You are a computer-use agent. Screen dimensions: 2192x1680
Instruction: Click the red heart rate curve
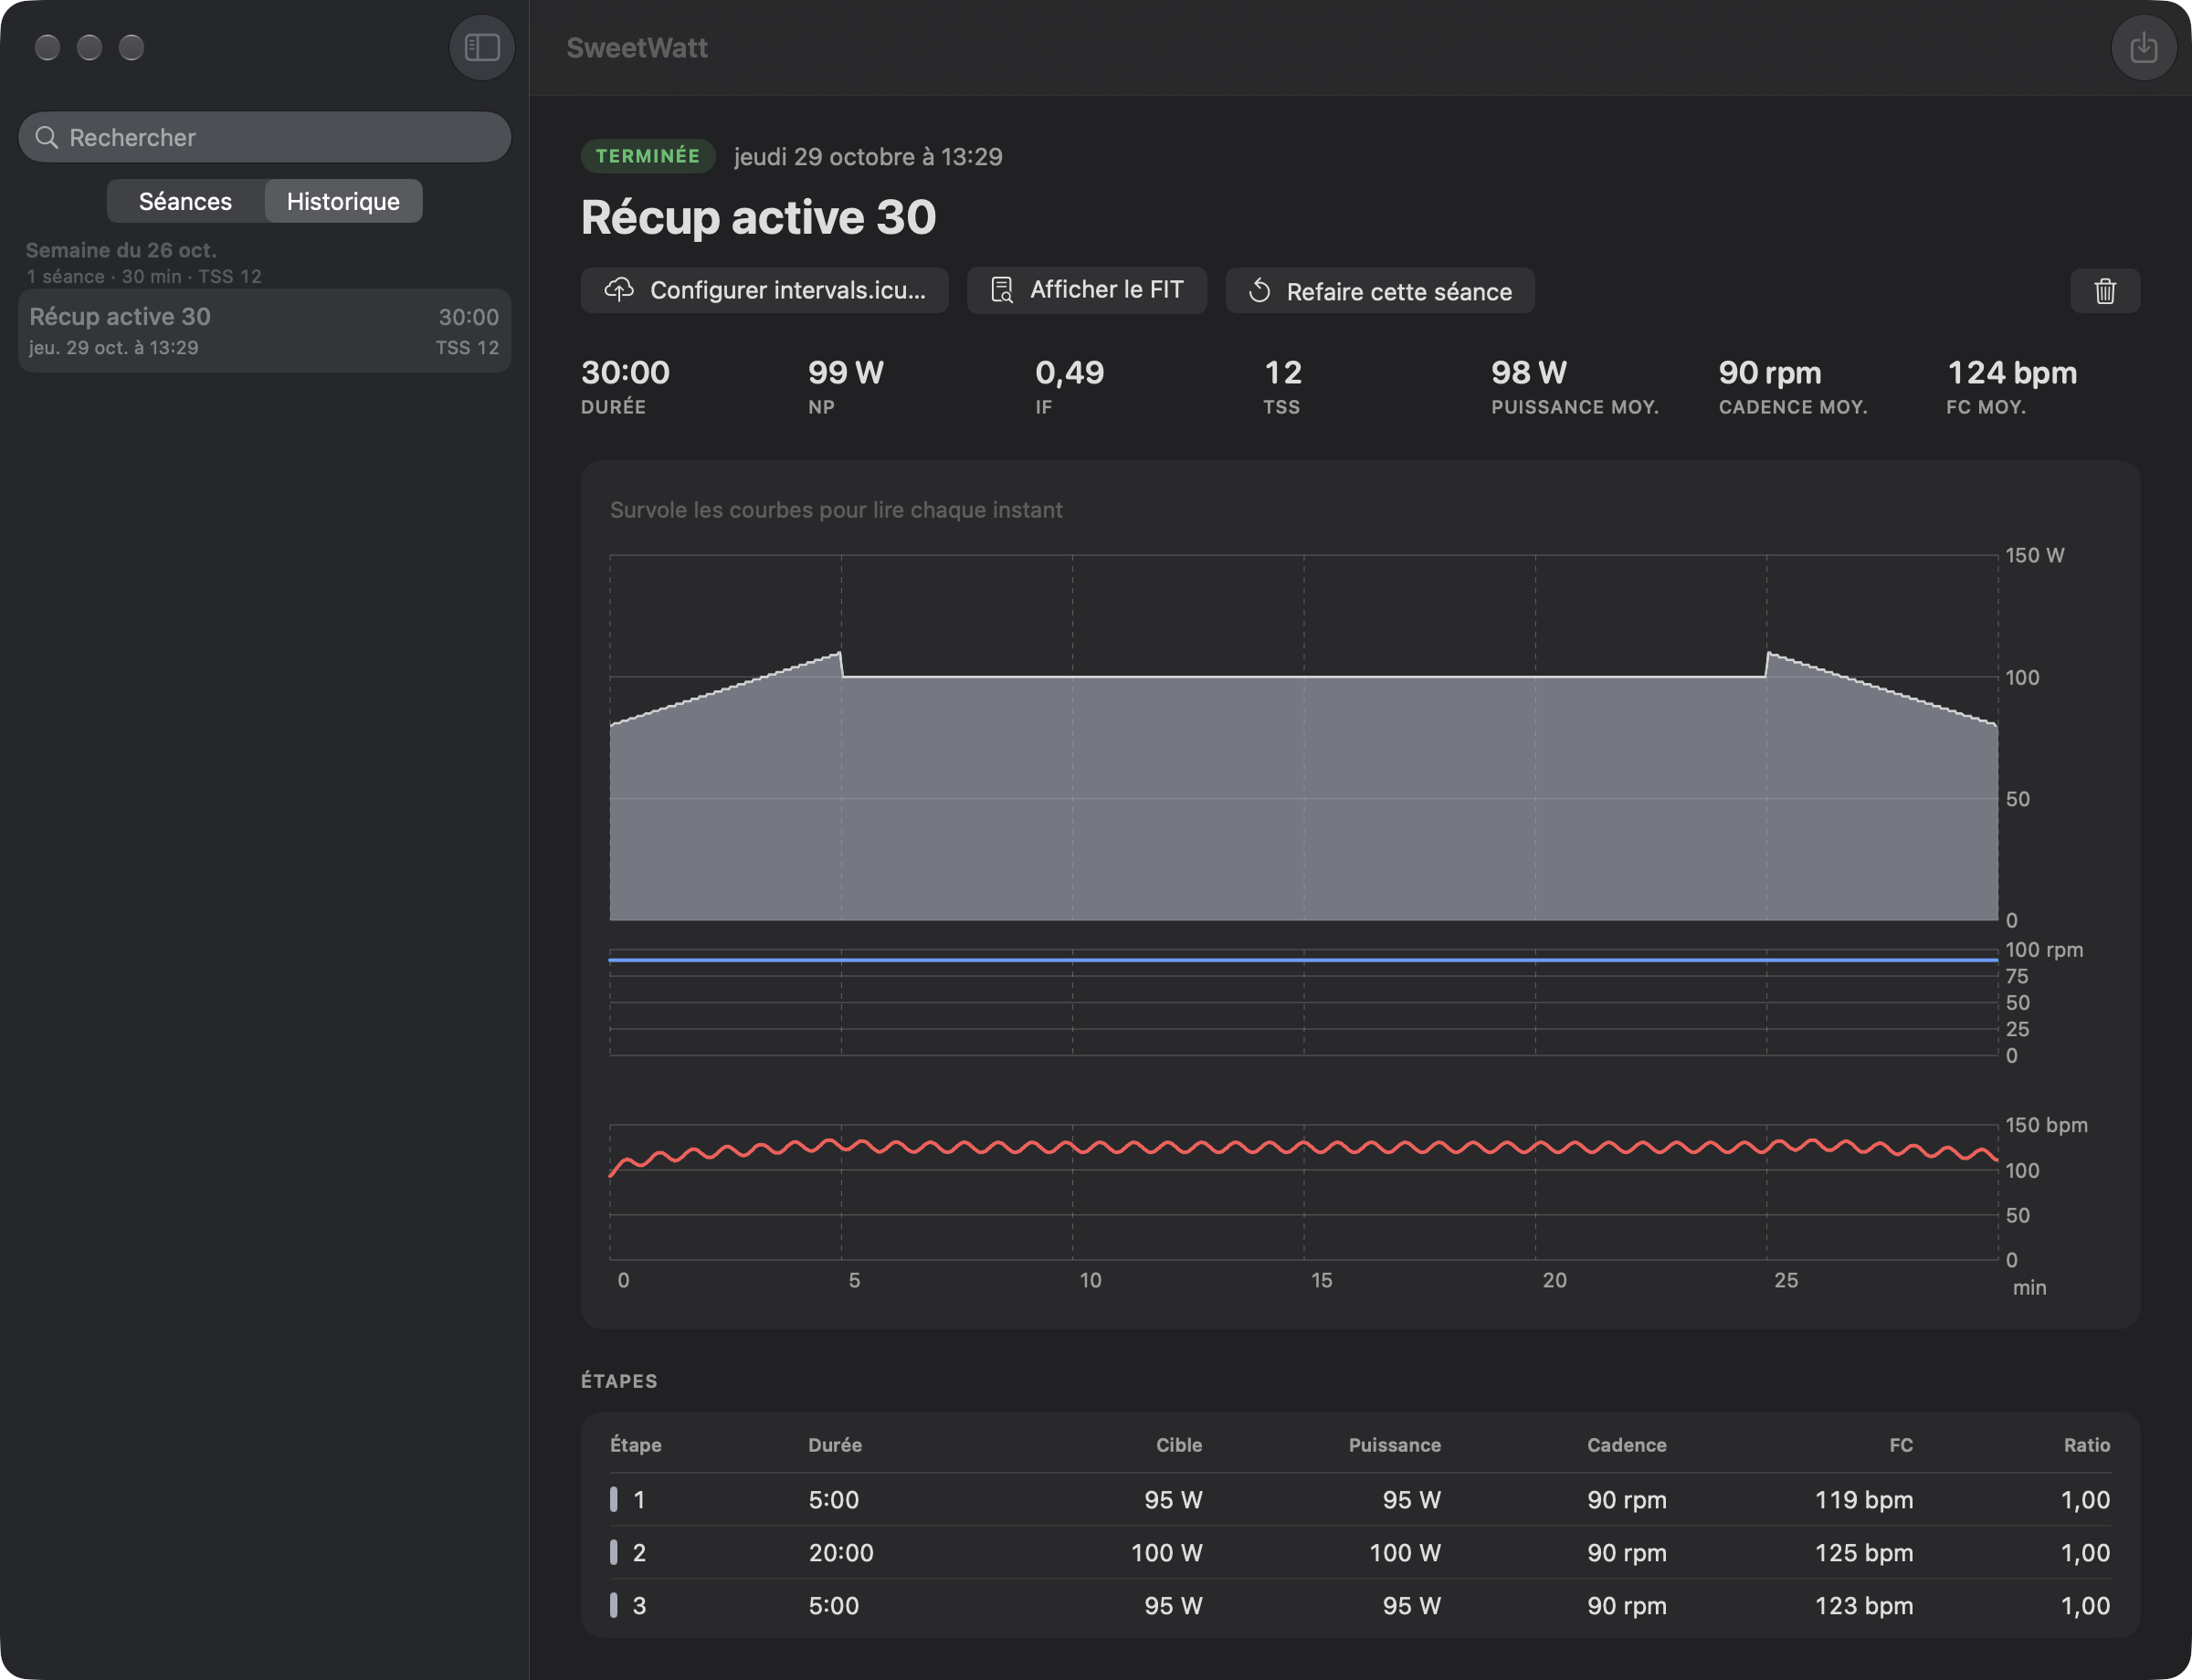tap(1303, 1148)
